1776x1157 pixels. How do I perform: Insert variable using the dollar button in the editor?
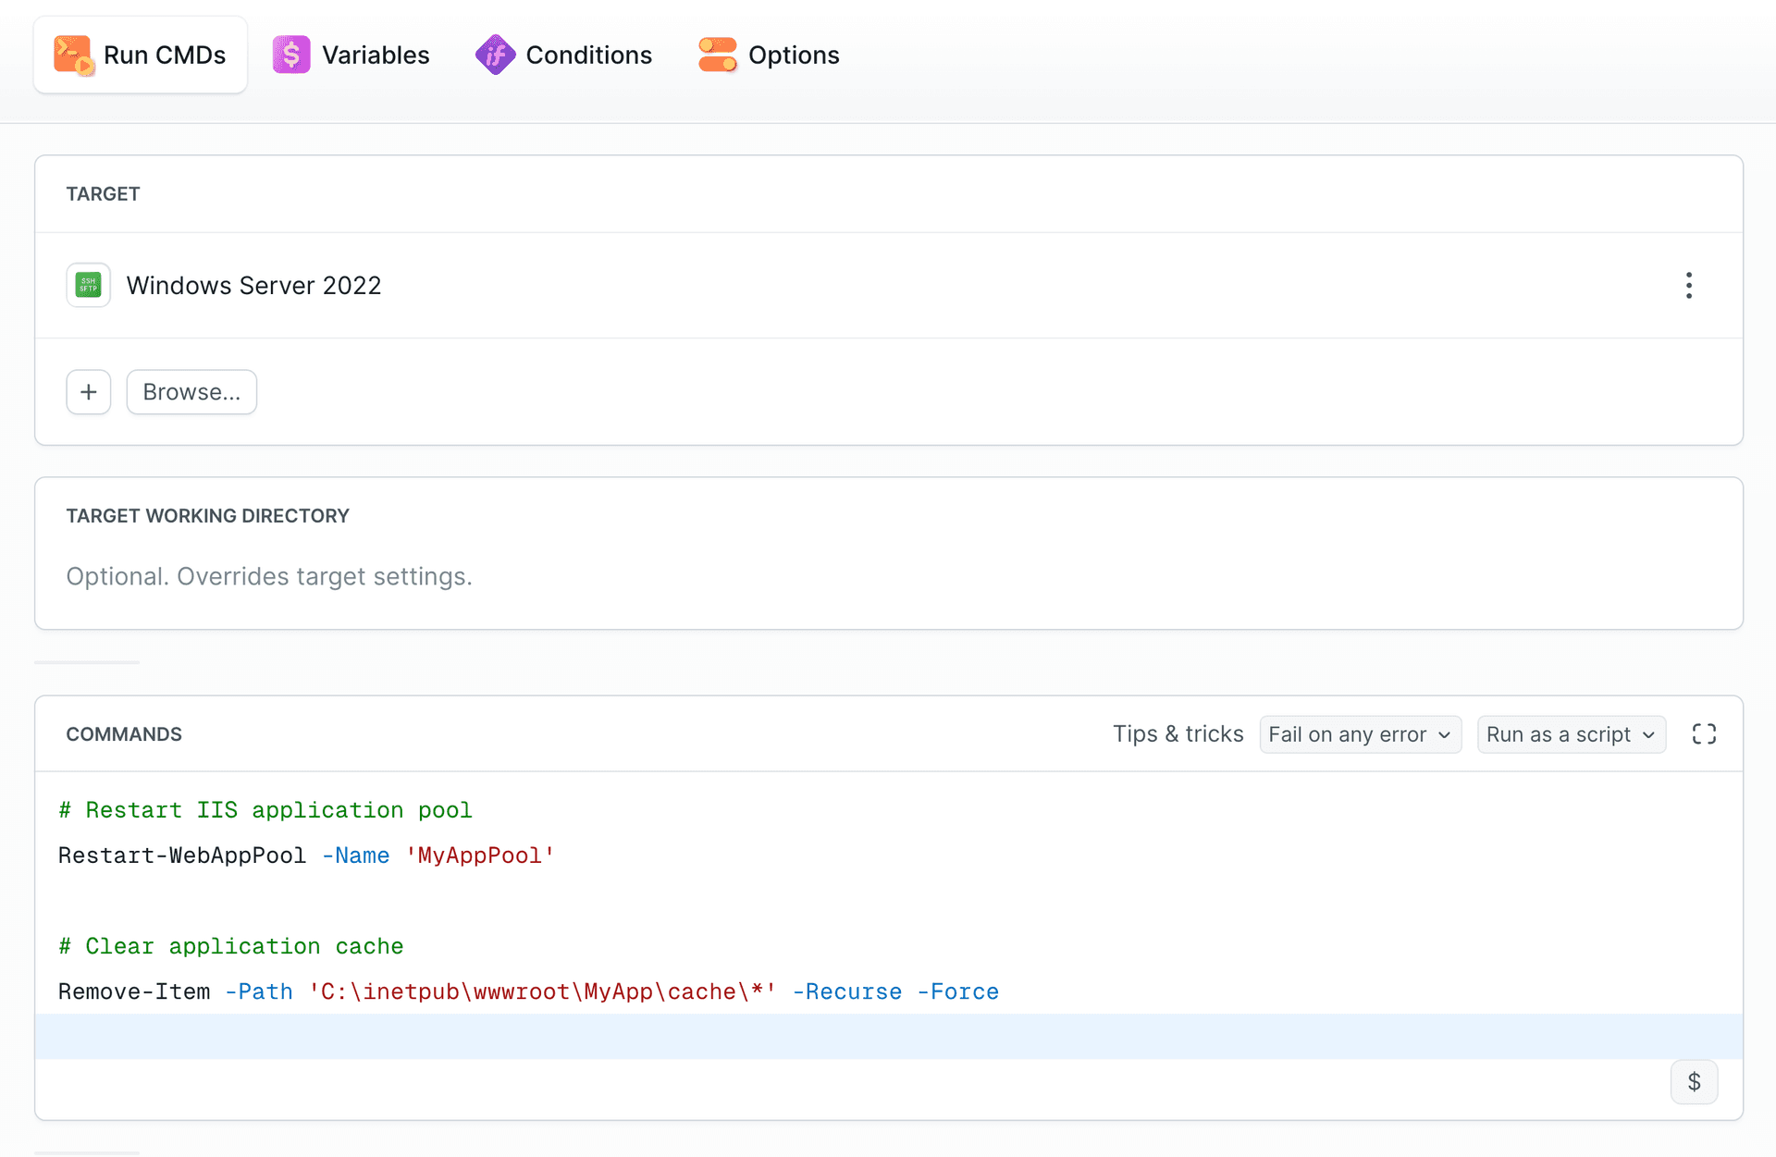click(x=1694, y=1082)
